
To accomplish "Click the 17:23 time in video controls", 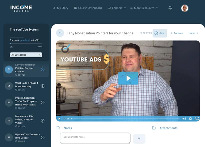I will [x=66, y=118].
